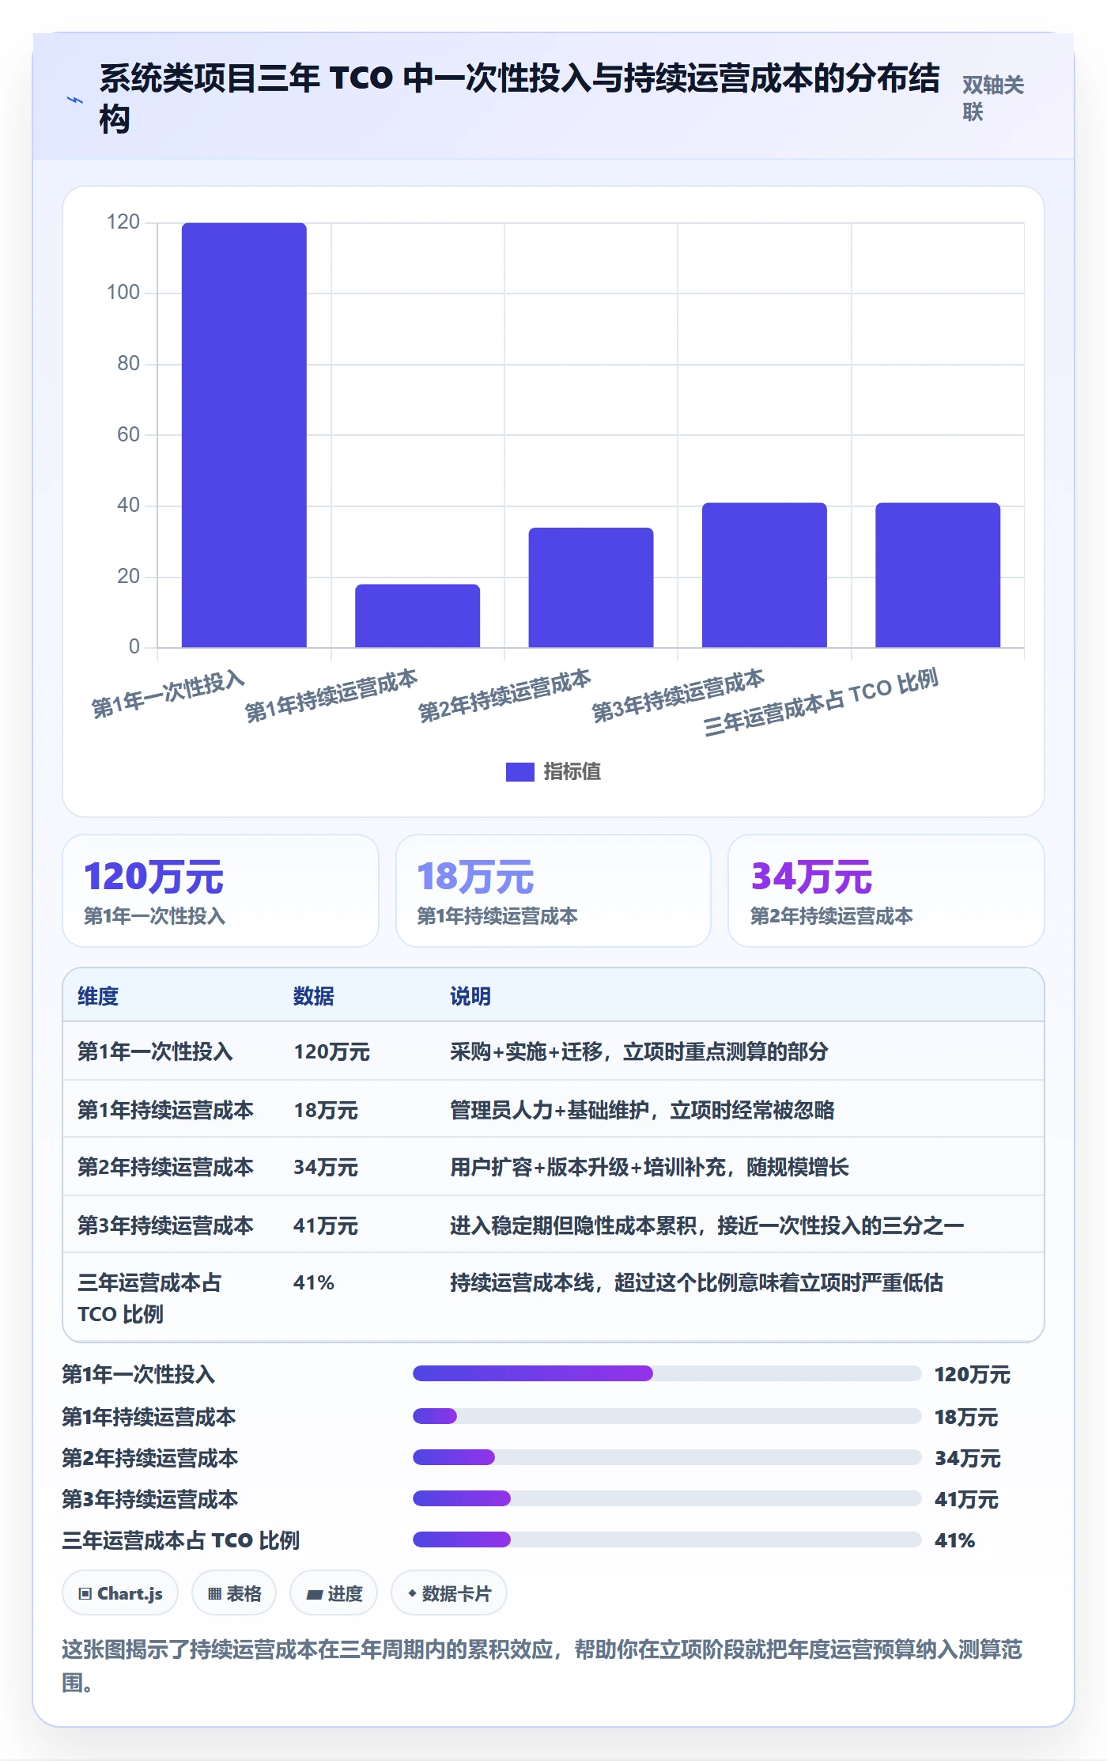1107x1761 pixels.
Task: Click the 第1年持续运营成本 progress bar
Action: [667, 1416]
